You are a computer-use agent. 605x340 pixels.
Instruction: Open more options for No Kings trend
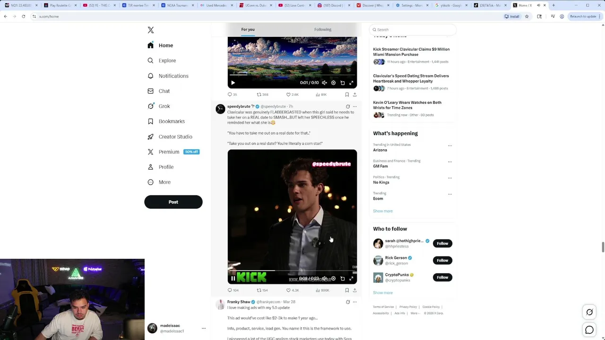pos(450,178)
